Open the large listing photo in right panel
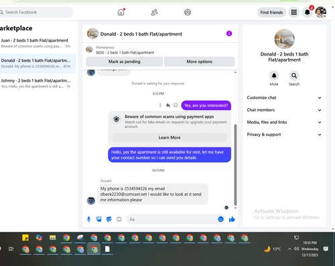The height and width of the screenshot is (266, 335). click(x=284, y=39)
